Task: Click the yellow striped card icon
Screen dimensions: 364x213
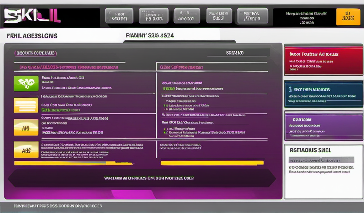Action: pyautogui.click(x=26, y=105)
